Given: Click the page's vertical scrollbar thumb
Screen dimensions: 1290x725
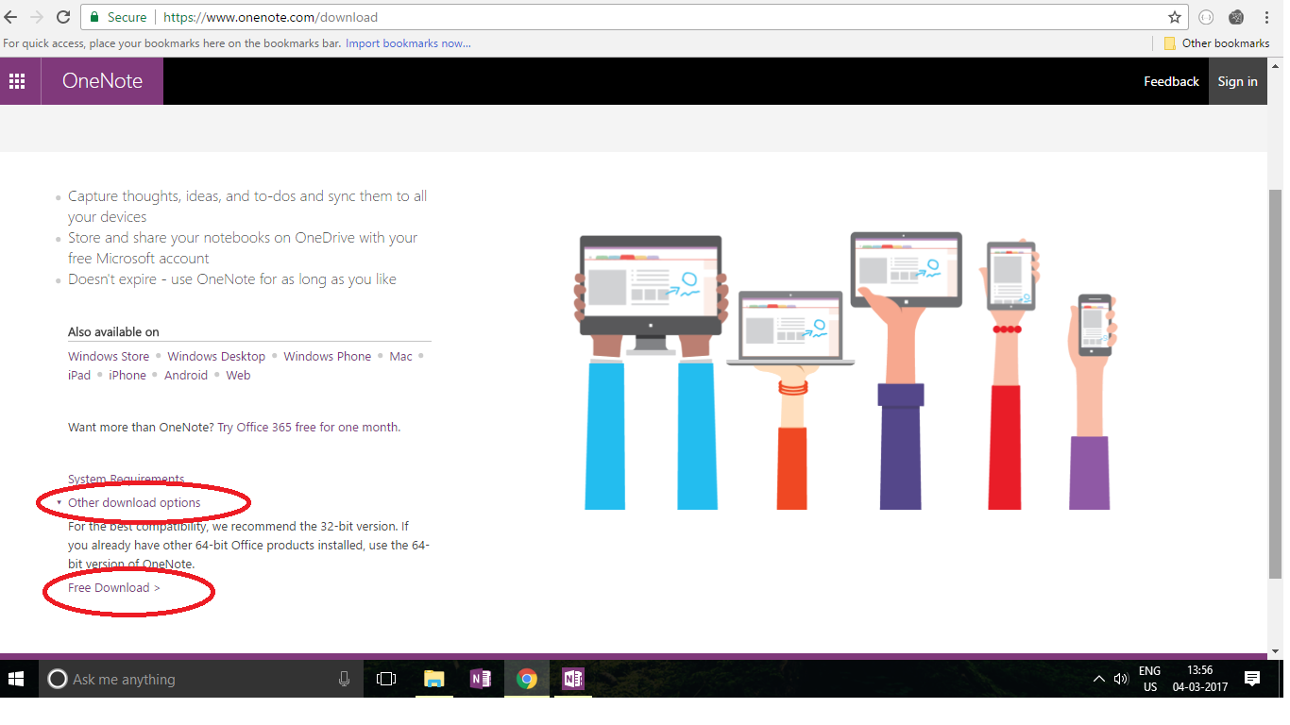Looking at the screenshot, I should click(1275, 378).
